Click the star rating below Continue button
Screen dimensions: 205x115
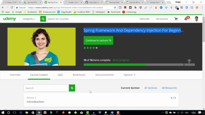coord(91,48)
